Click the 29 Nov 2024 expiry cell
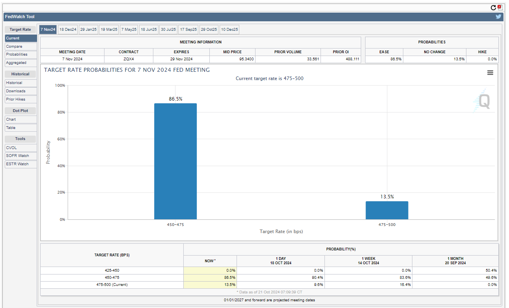The image size is (509, 308). [181, 59]
